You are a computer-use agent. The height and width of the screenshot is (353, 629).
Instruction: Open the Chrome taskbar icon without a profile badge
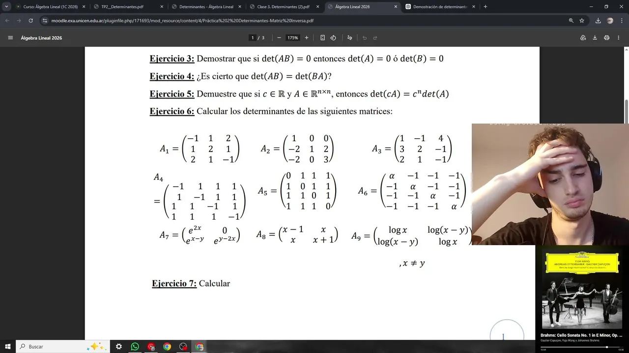pos(167,347)
